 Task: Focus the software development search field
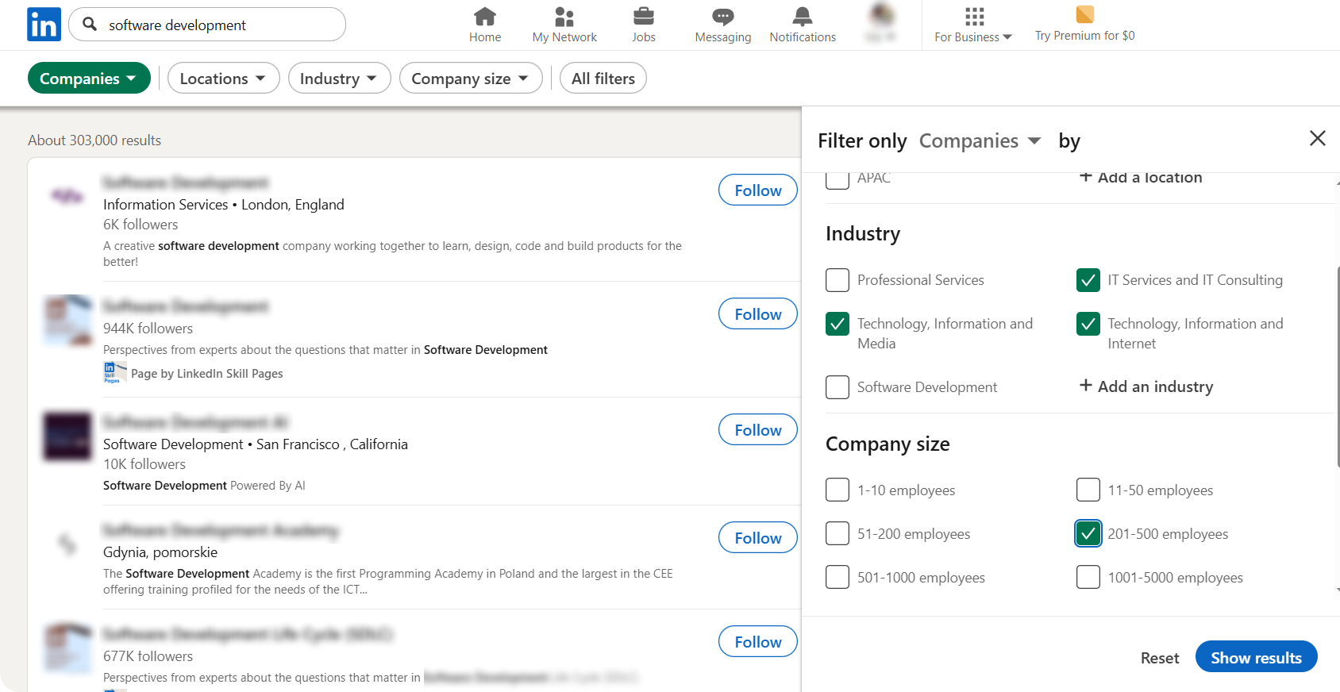point(207,24)
